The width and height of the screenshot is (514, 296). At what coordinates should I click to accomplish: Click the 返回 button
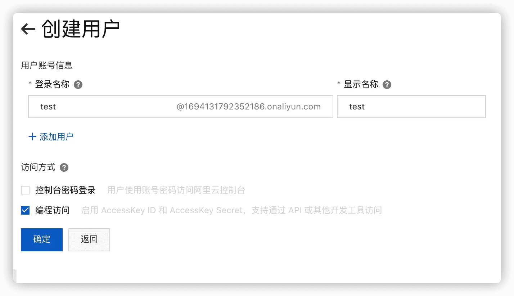click(x=89, y=239)
